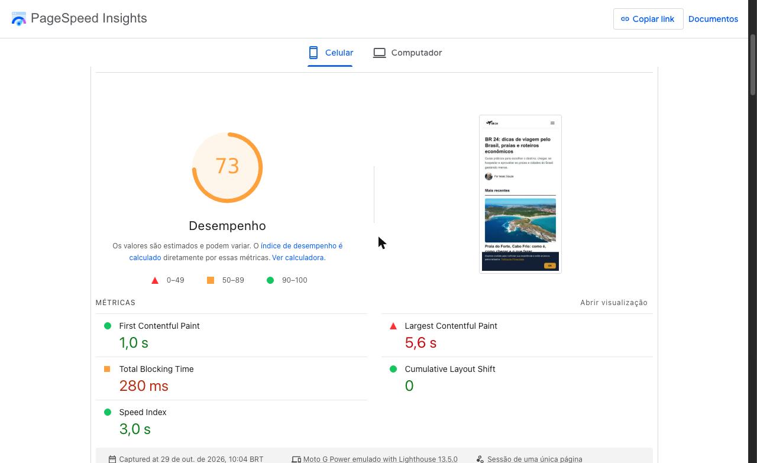Click the orange square 50–89 legend icon
Image resolution: width=757 pixels, height=463 pixels.
coord(211,280)
